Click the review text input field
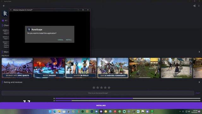 pyautogui.click(x=98, y=93)
